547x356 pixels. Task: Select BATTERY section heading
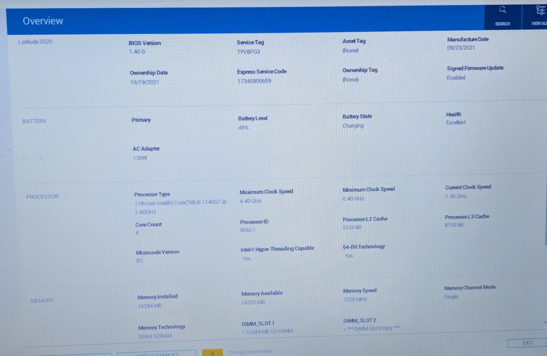(34, 121)
